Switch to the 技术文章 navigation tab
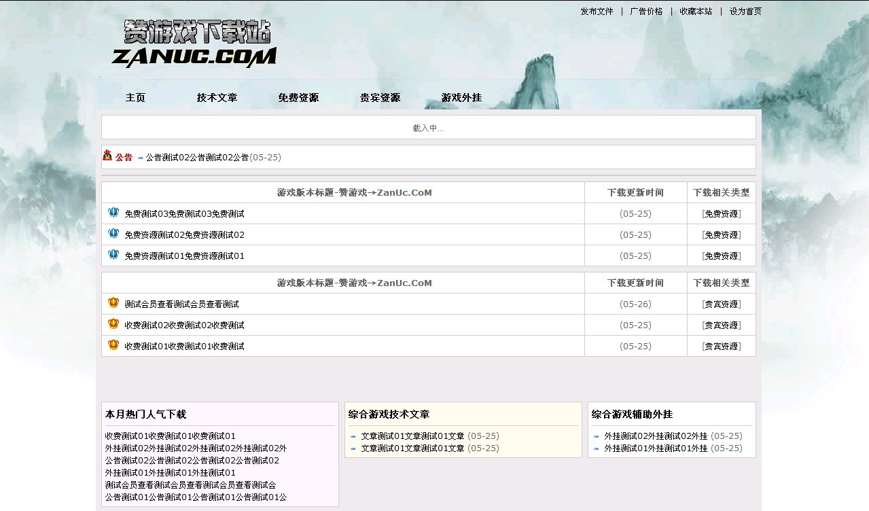This screenshot has height=511, width=869. tap(217, 97)
